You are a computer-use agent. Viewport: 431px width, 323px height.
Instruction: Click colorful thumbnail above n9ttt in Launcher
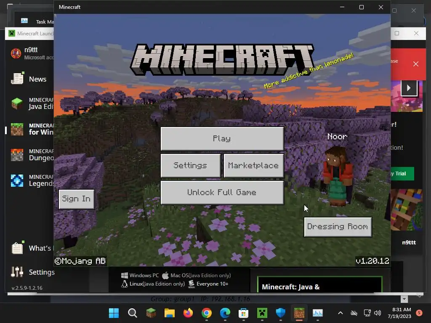407,209
